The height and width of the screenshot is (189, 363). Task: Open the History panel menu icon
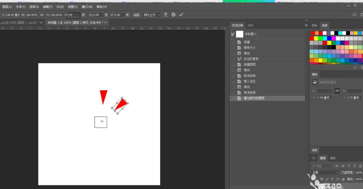306,25
